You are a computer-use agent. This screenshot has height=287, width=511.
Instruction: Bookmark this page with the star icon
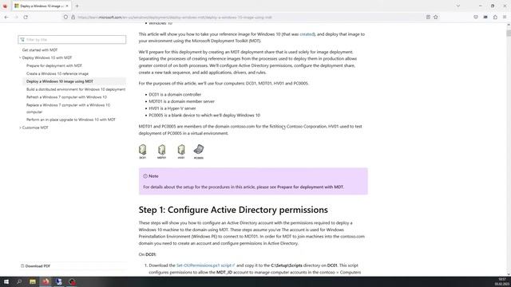pyautogui.click(x=436, y=18)
